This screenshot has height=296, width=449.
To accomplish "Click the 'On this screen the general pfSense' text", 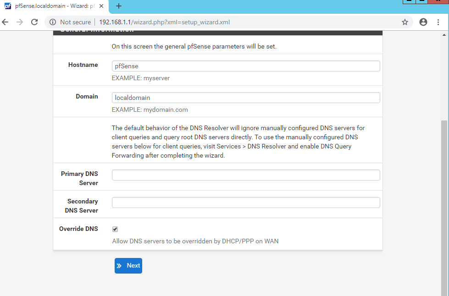I will coord(194,46).
